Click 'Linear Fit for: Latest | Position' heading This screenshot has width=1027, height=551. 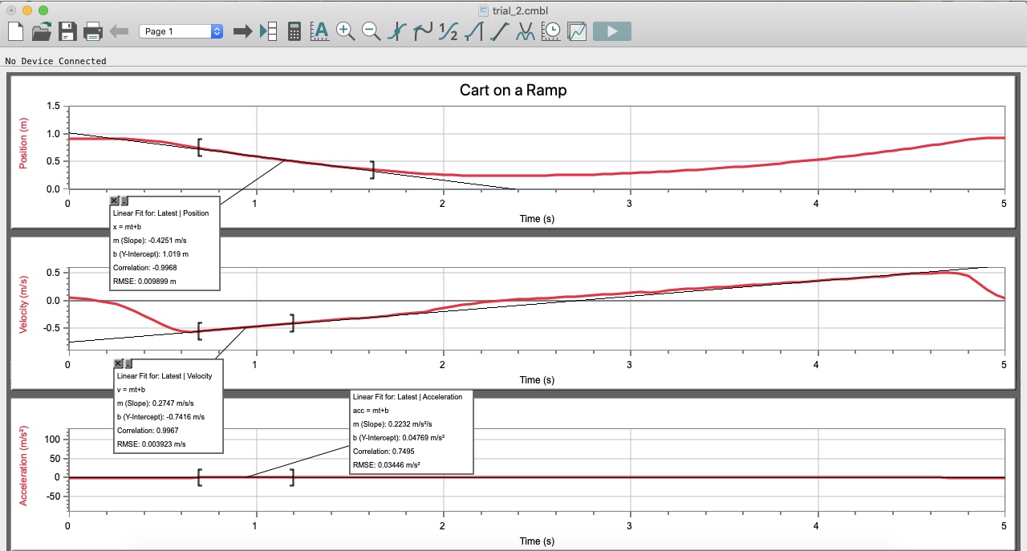click(160, 213)
